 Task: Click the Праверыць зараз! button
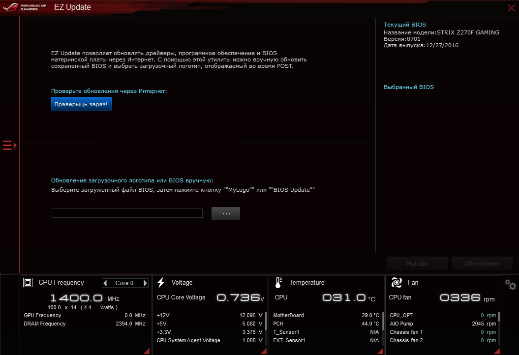pos(81,104)
